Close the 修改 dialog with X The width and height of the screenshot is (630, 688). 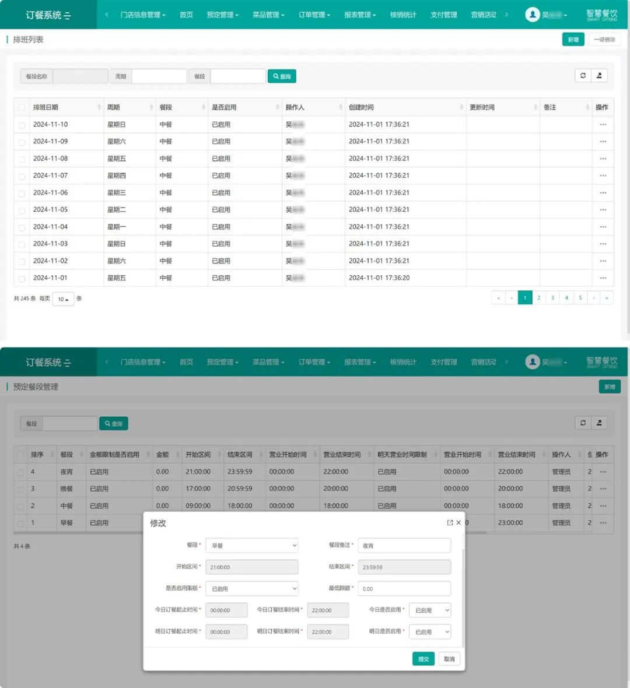tap(459, 522)
